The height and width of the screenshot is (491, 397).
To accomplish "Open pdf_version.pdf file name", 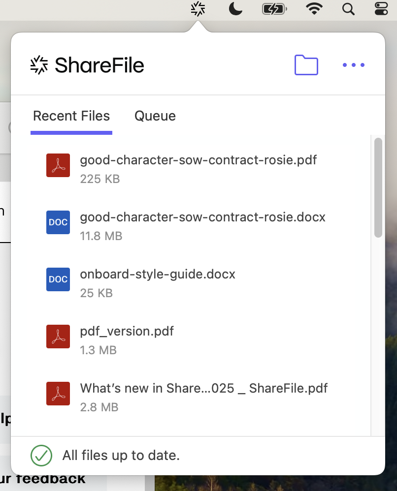I will pyautogui.click(x=127, y=331).
